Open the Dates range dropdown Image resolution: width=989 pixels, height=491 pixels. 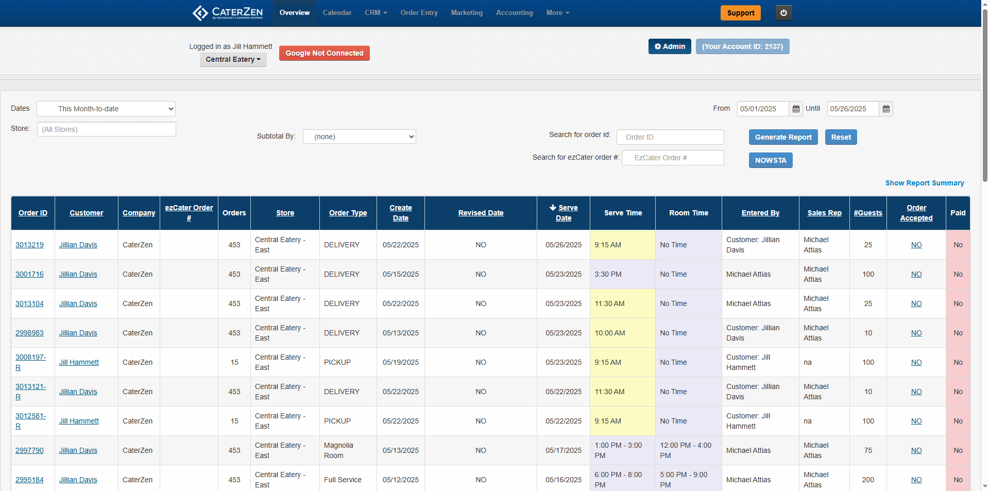click(x=106, y=109)
